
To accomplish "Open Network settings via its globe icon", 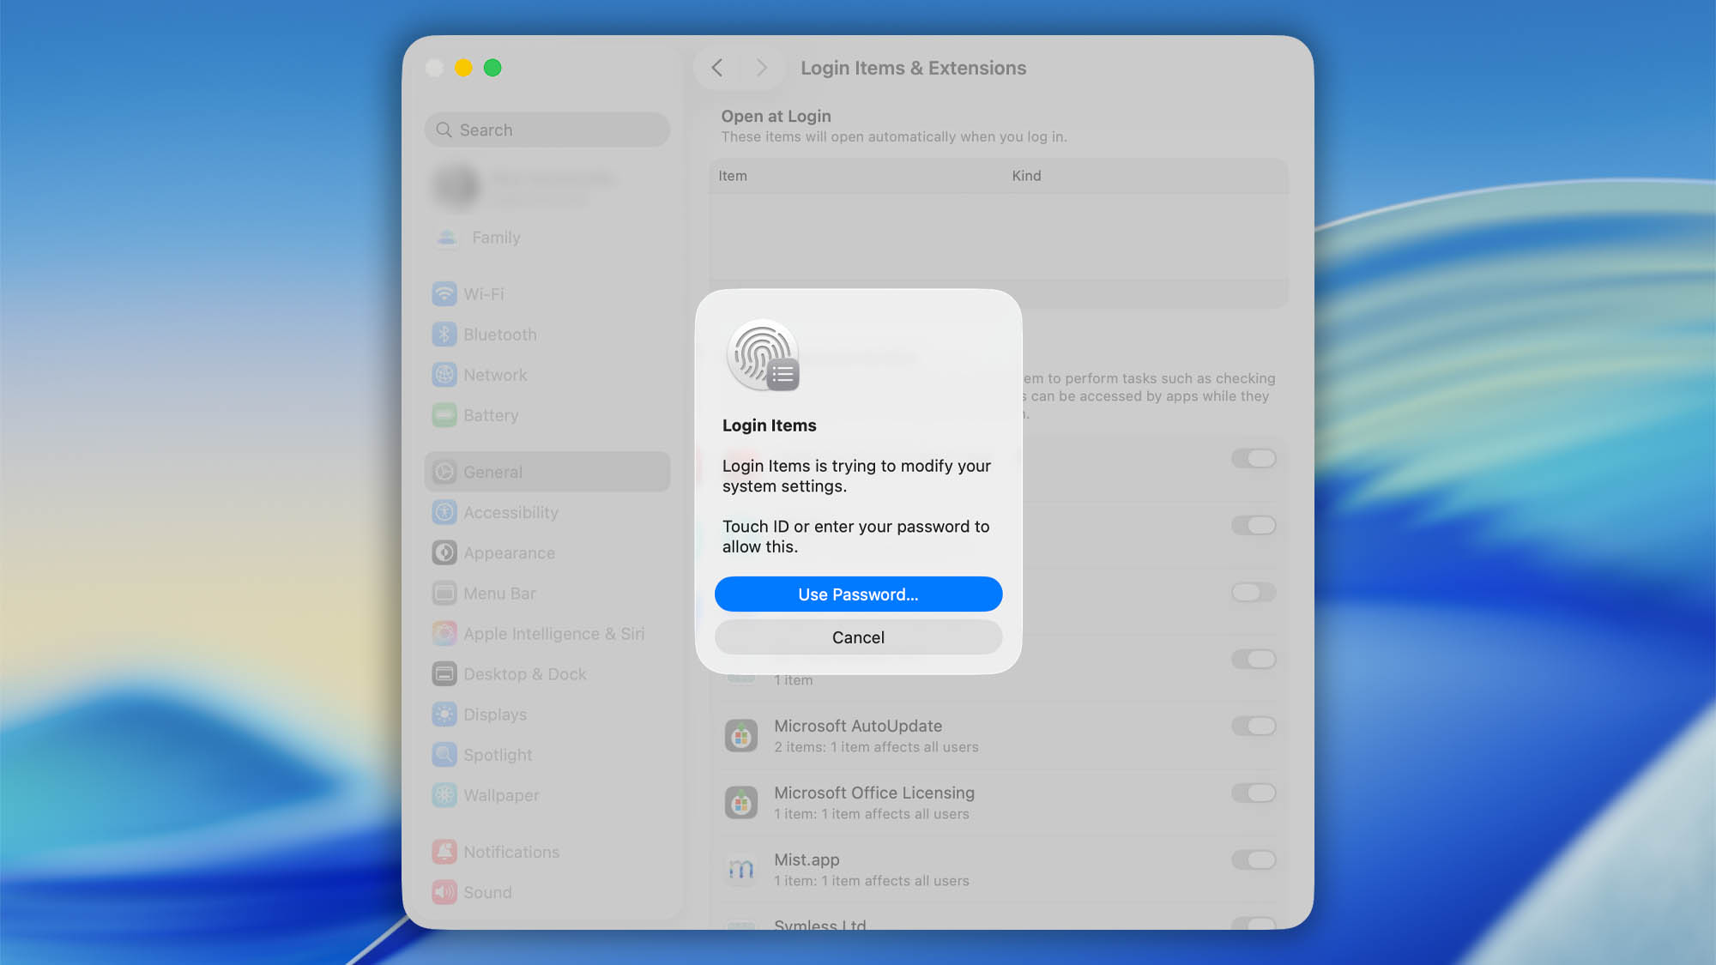I will (444, 375).
